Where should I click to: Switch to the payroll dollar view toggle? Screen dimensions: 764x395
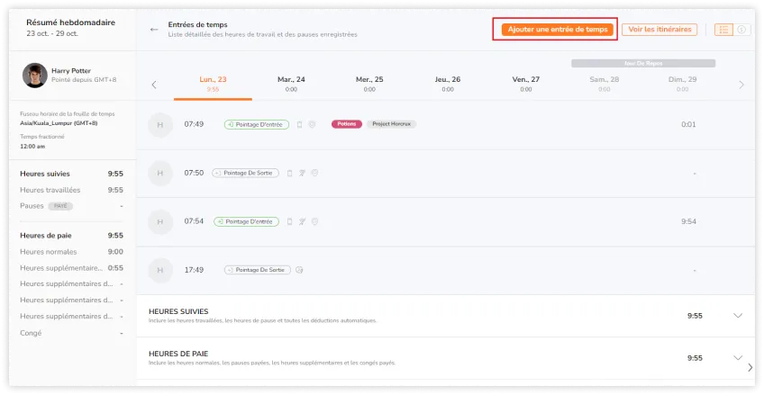[741, 30]
